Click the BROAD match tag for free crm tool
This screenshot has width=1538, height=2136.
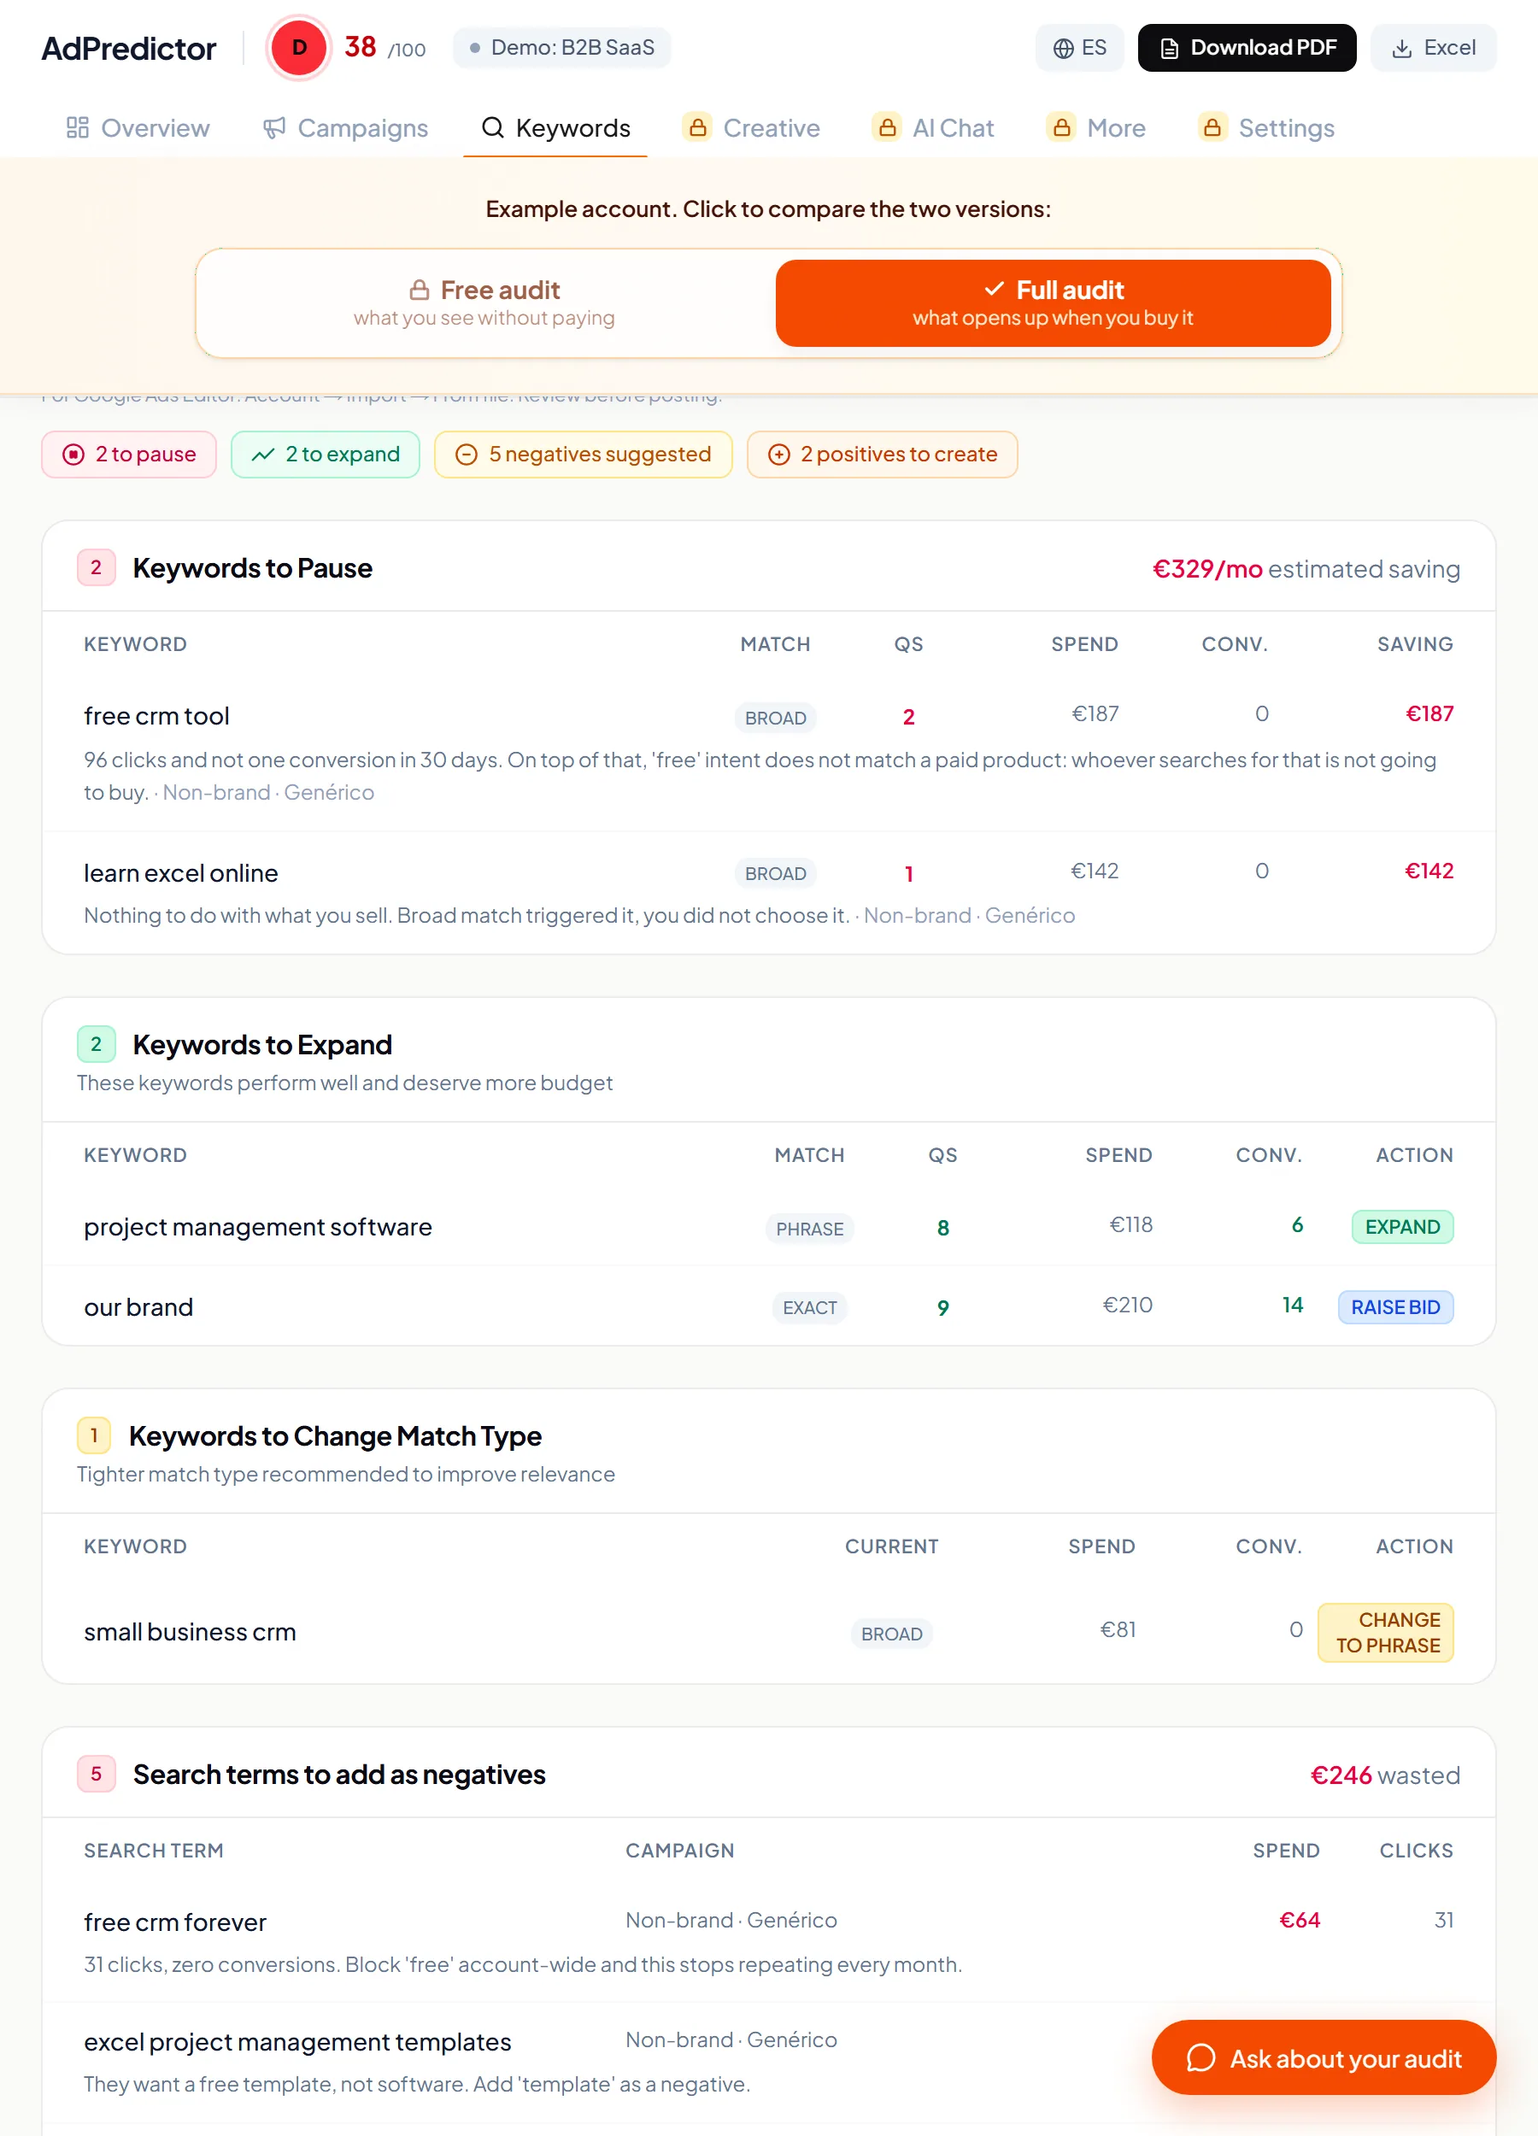point(775,718)
